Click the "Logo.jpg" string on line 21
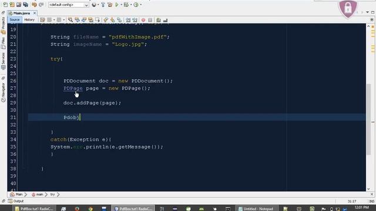This screenshot has height=211, width=376. pos(127,45)
